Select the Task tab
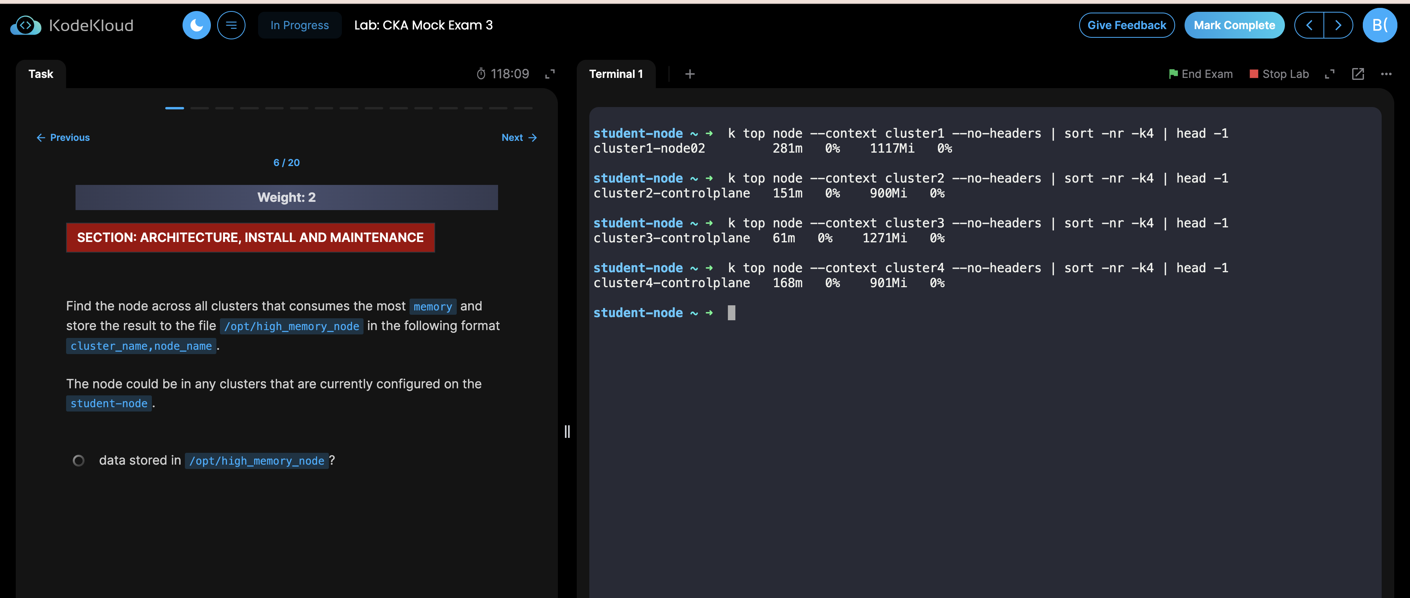1410x598 pixels. tap(41, 74)
